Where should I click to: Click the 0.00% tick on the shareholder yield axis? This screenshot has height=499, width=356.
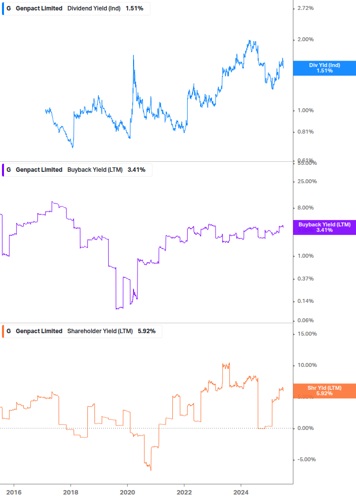pyautogui.click(x=305, y=428)
